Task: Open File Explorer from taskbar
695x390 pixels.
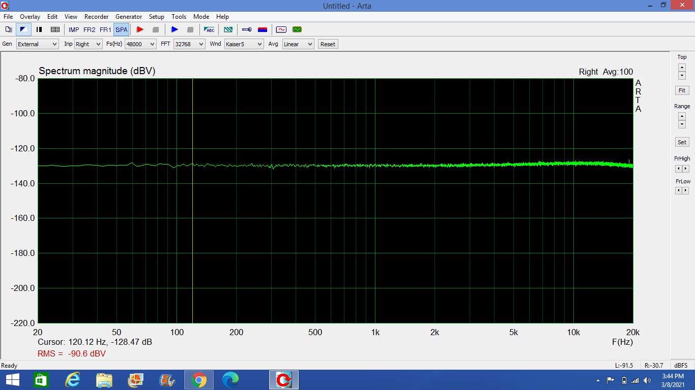Action: click(x=104, y=380)
